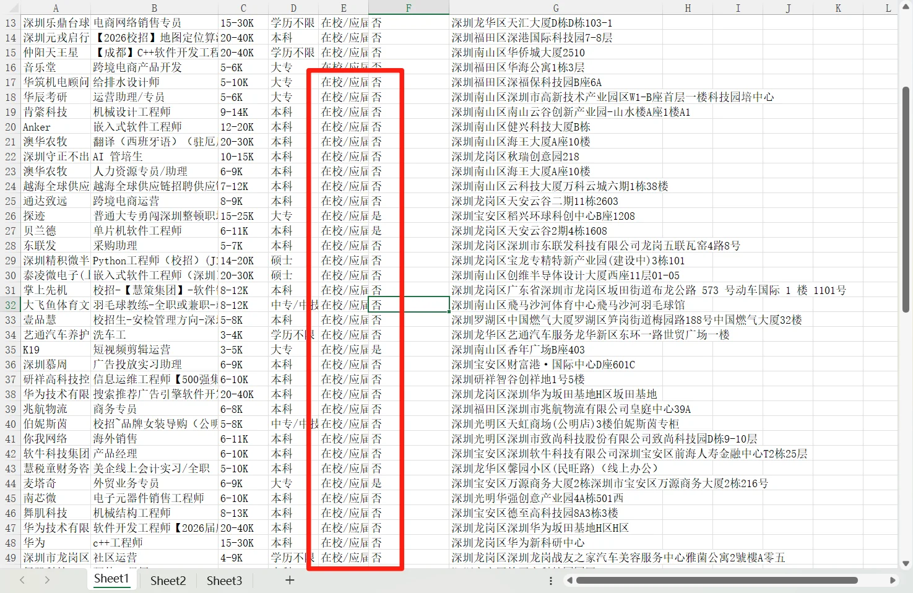Open the three-dot options beside the scrollbar

(551, 581)
